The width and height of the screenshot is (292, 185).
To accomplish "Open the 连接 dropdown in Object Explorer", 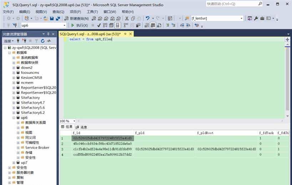I will [9, 41].
